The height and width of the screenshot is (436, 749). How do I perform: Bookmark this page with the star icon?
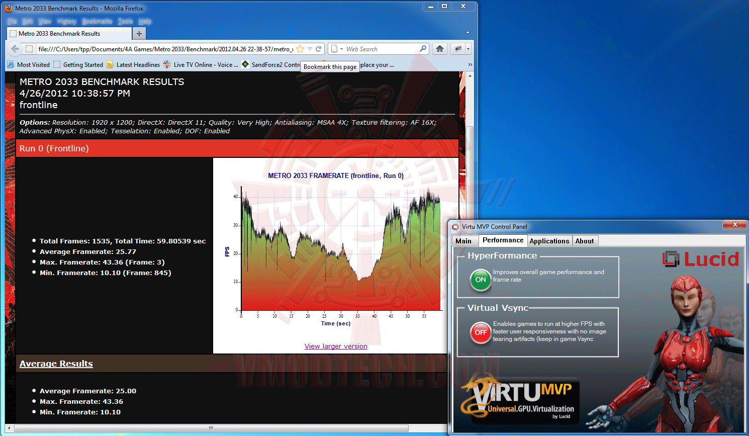[x=300, y=49]
